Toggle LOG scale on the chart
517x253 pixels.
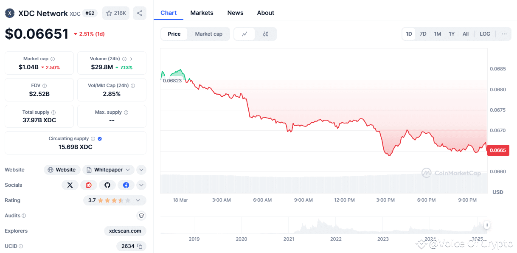tap(485, 34)
